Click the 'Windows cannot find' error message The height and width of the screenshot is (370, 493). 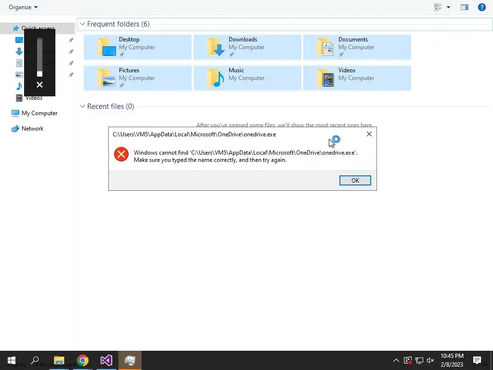tap(245, 156)
